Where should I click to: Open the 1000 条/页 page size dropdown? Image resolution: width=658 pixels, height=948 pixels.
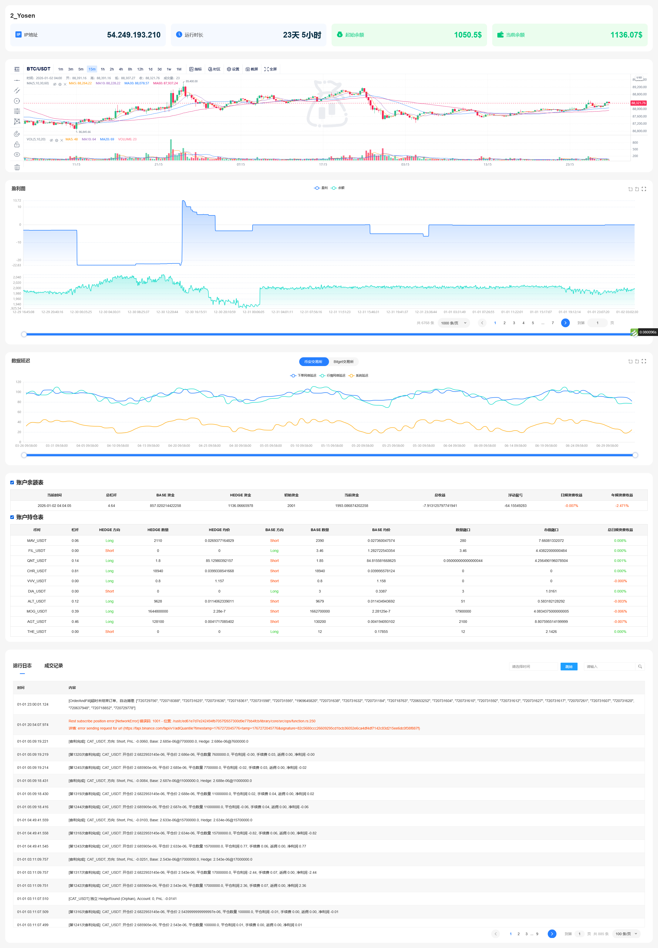point(453,323)
